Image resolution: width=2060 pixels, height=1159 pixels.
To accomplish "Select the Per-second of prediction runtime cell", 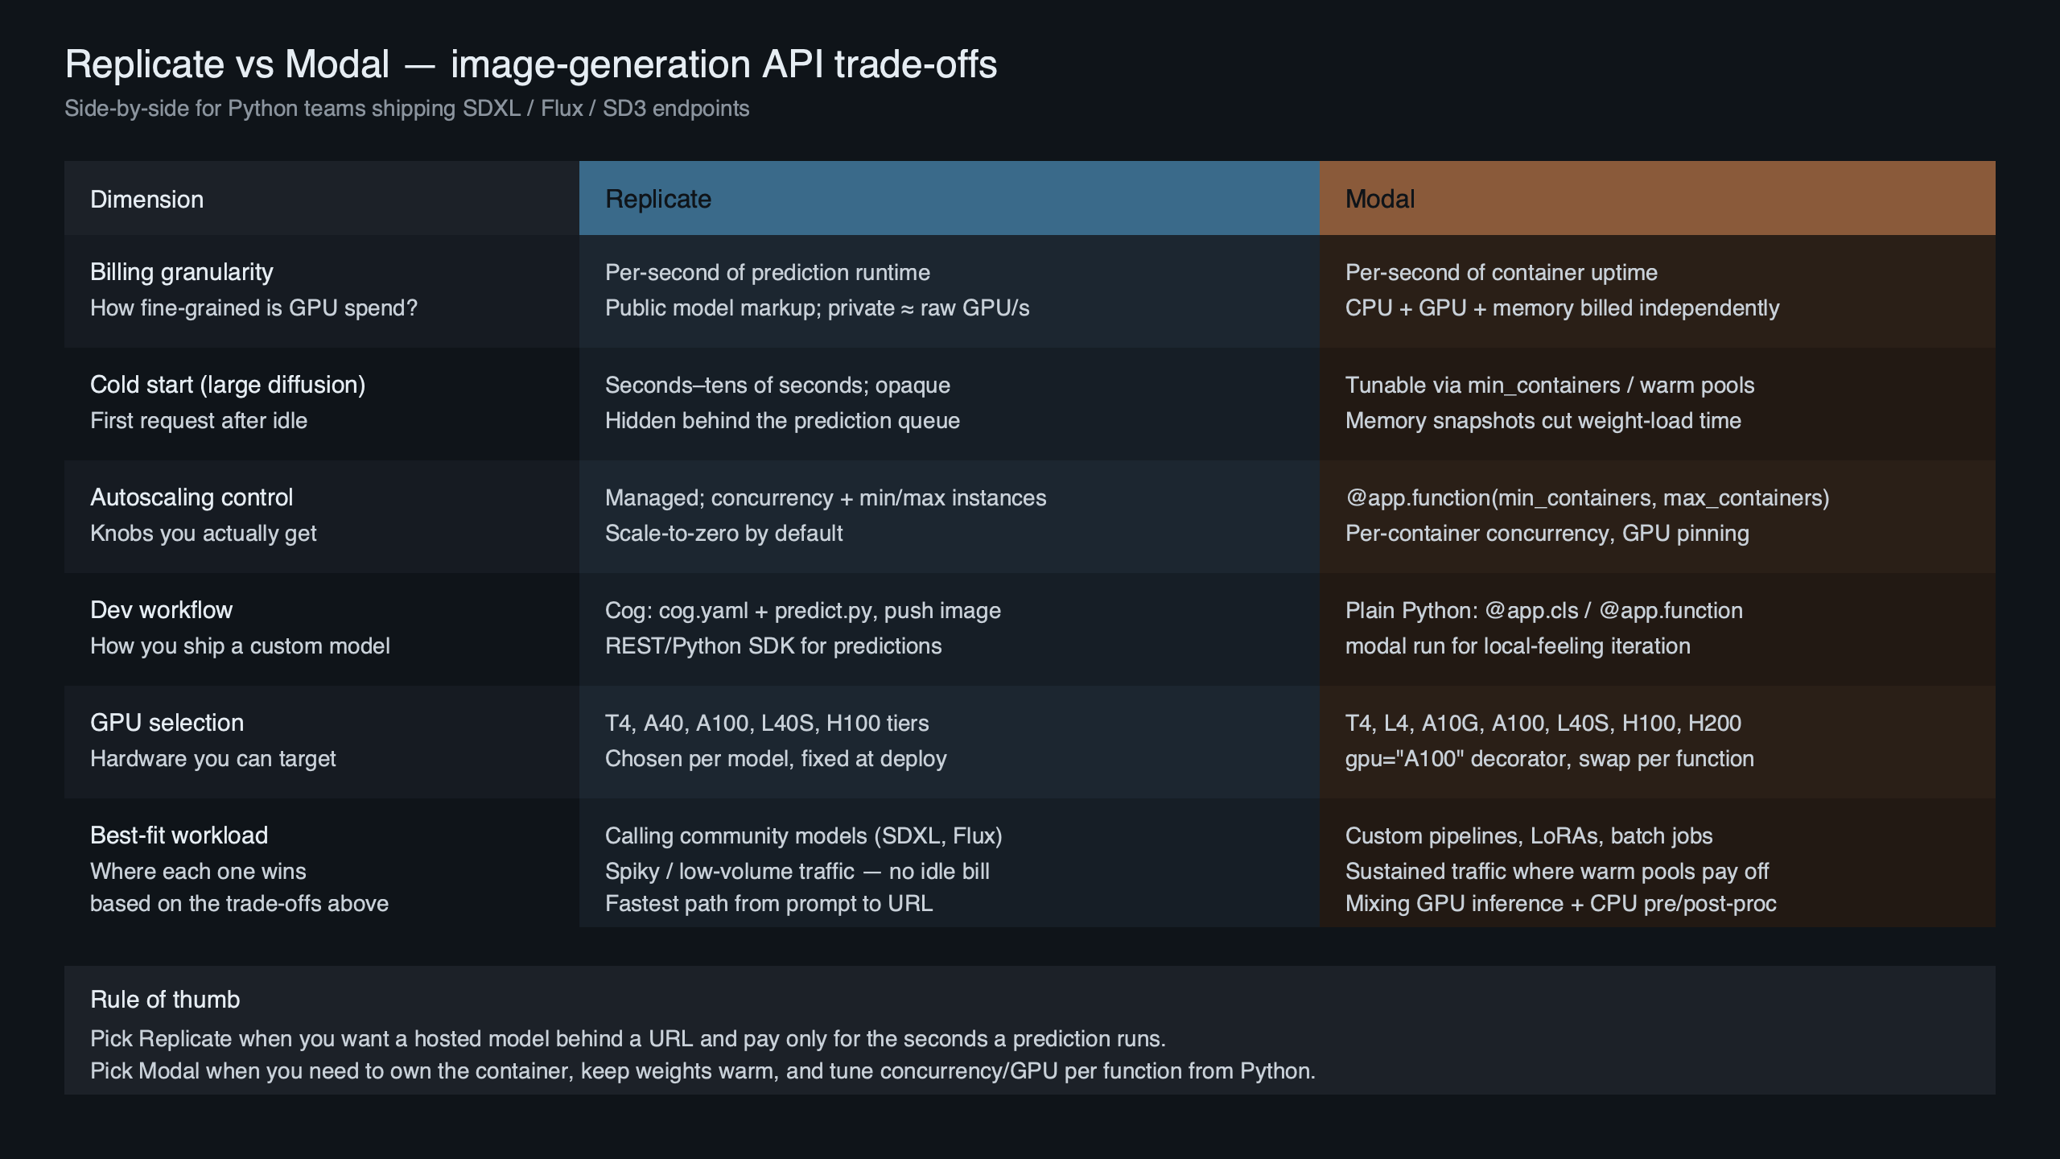I will click(767, 272).
